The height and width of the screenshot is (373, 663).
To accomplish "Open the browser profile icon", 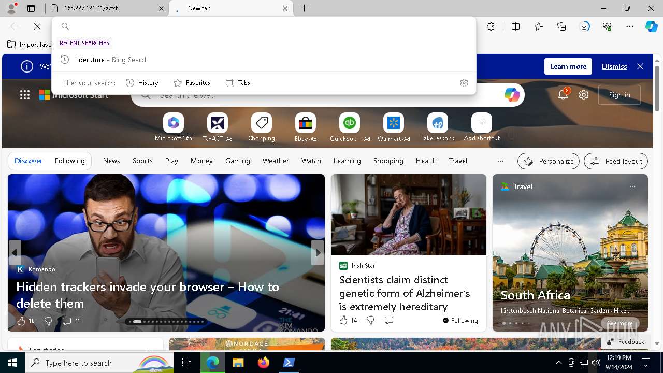I will pyautogui.click(x=11, y=8).
